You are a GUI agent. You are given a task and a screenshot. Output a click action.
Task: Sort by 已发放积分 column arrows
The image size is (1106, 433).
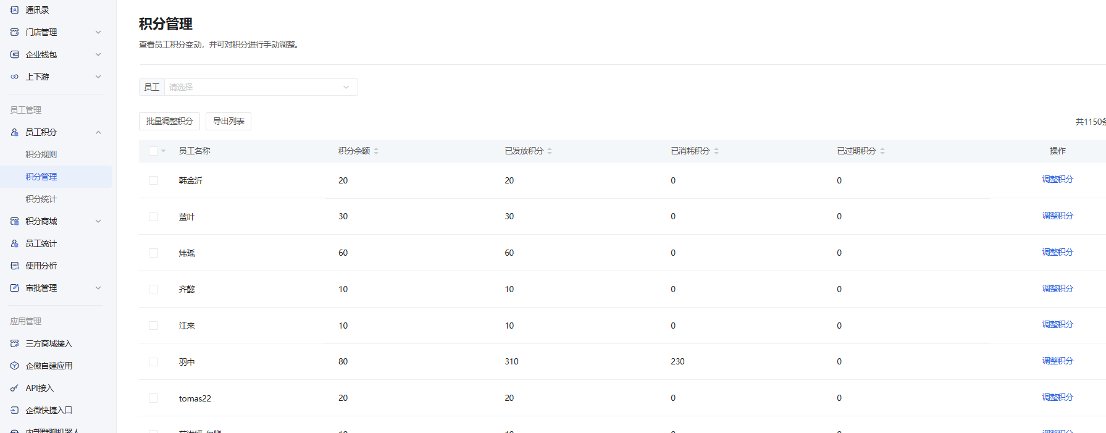pos(550,151)
